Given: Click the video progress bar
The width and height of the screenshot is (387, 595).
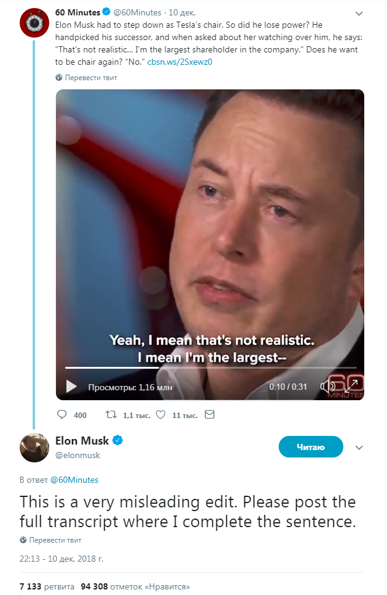Looking at the screenshot, I should [x=211, y=367].
